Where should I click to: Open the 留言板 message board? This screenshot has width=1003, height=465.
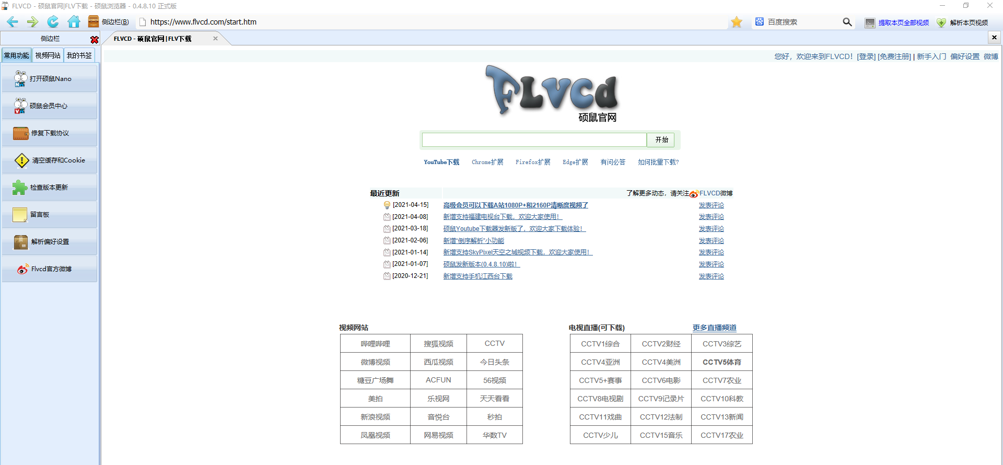click(x=50, y=215)
